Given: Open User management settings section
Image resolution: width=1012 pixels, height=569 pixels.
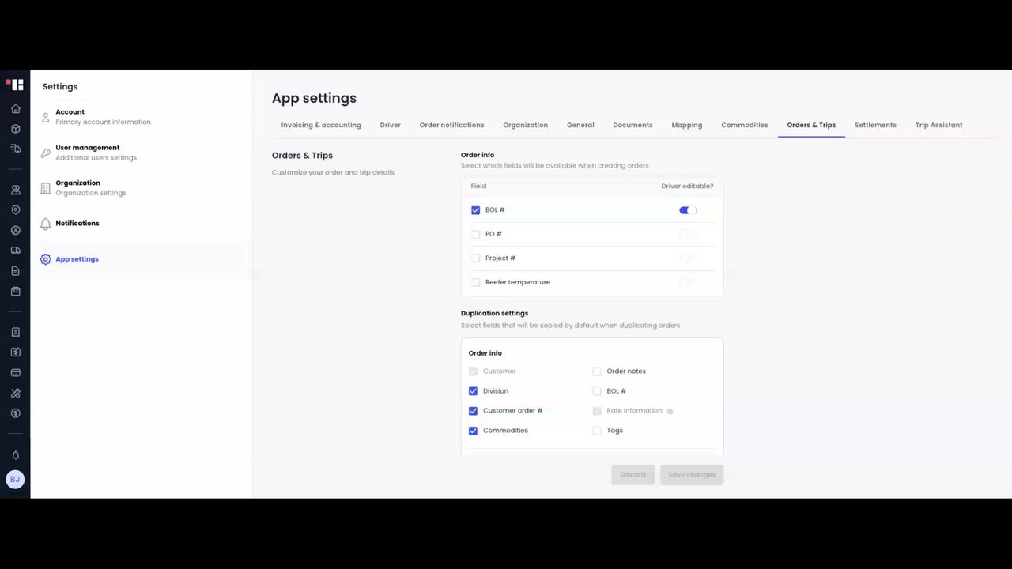Looking at the screenshot, I should pyautogui.click(x=142, y=153).
